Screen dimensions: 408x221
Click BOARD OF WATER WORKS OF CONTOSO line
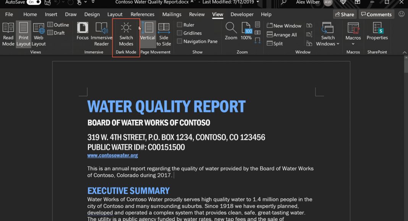149,123
